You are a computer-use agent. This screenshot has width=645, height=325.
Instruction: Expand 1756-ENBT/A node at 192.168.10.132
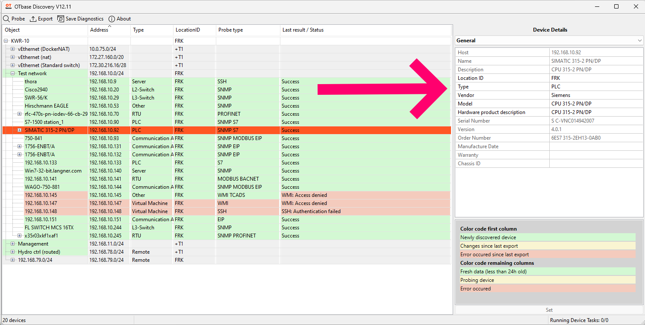tap(20, 155)
